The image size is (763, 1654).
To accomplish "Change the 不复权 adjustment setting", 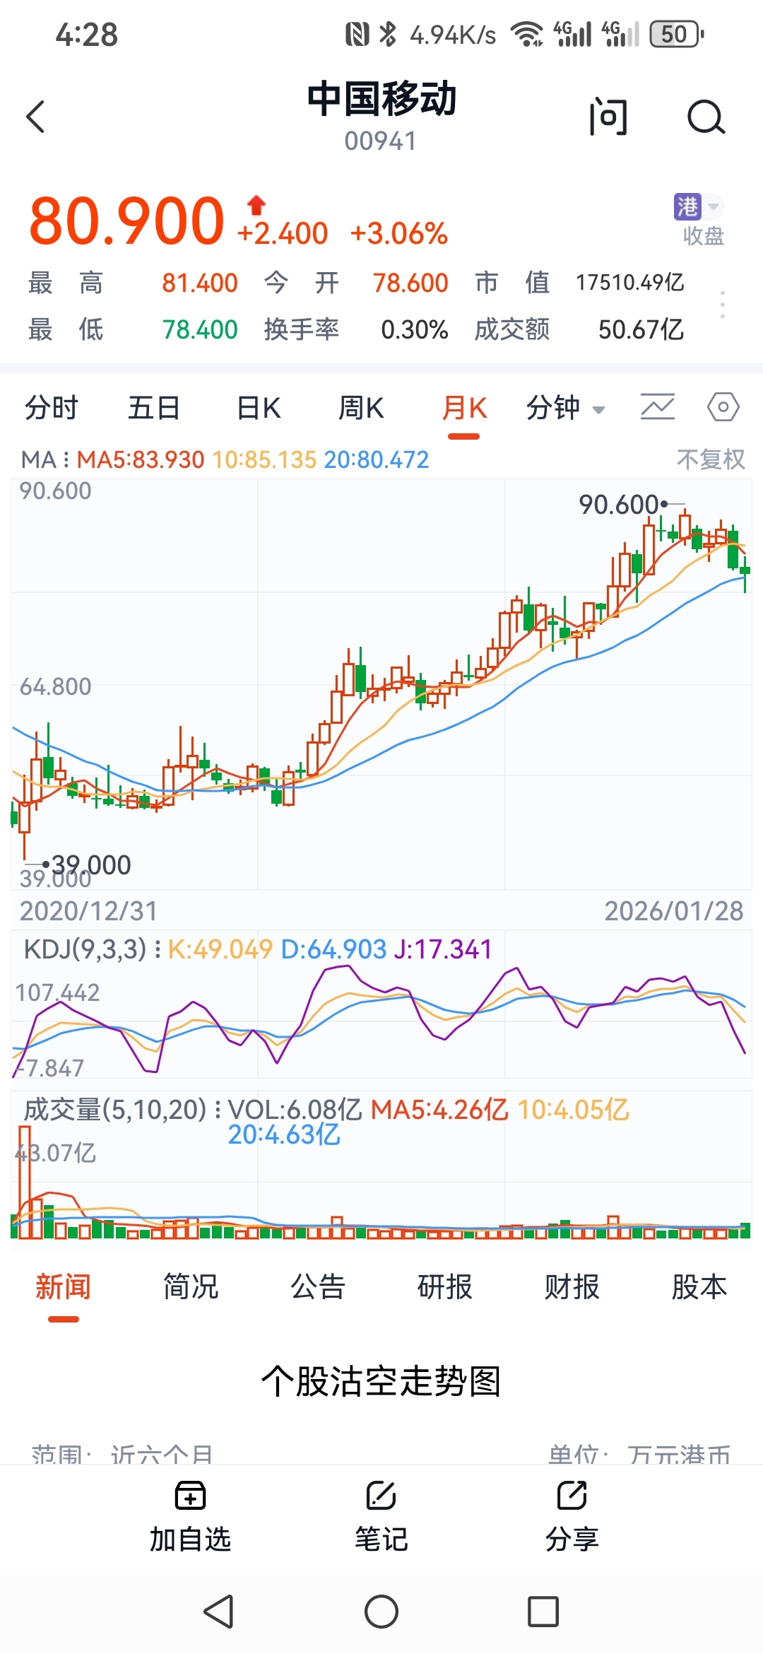I will coord(711,459).
